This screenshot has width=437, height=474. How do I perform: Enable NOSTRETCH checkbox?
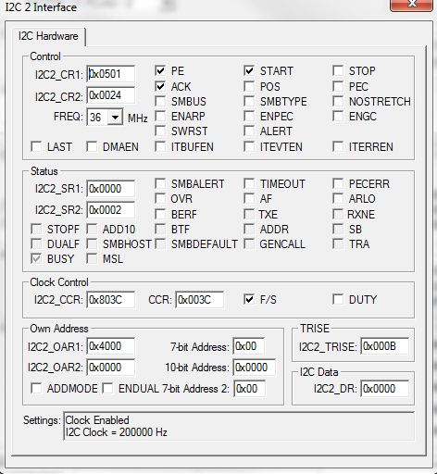pyautogui.click(x=338, y=101)
